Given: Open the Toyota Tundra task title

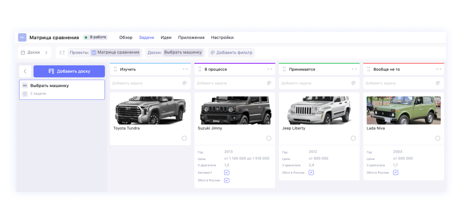Looking at the screenshot, I should (x=126, y=128).
